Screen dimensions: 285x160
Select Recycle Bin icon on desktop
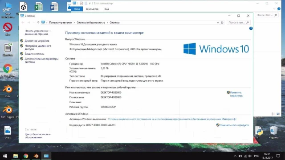click(x=273, y=132)
